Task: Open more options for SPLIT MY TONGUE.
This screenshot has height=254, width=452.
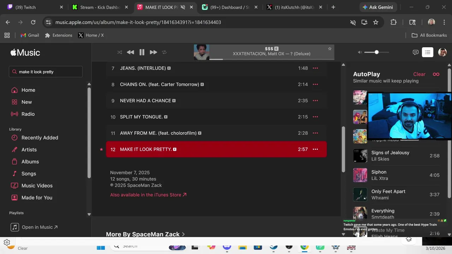Action: tap(315, 117)
